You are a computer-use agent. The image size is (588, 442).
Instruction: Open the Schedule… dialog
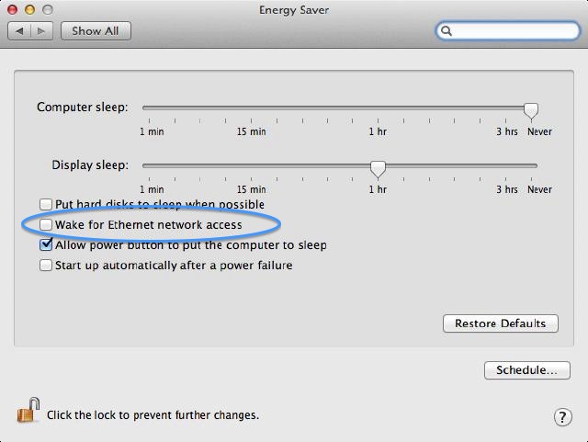coord(526,370)
